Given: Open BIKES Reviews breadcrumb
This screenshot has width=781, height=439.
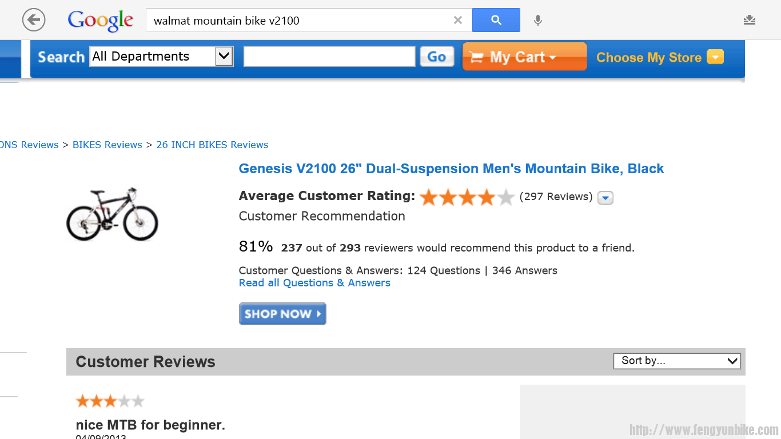Looking at the screenshot, I should tap(107, 145).
